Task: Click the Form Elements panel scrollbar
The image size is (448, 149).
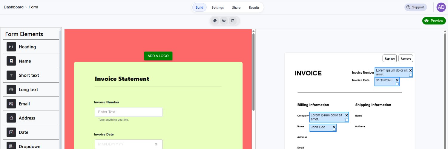Action: point(60,89)
